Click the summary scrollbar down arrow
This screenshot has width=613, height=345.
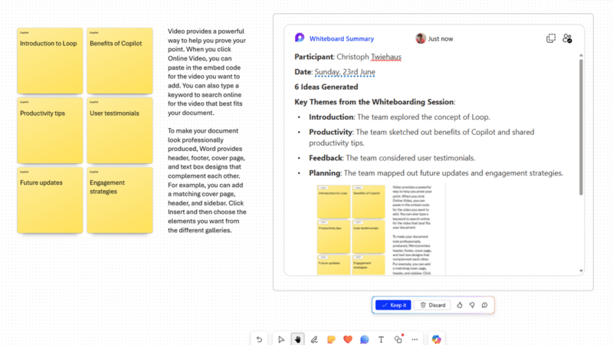[x=581, y=271]
